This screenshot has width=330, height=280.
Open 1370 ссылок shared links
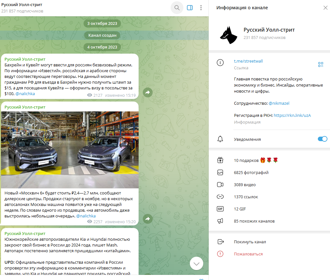[270, 197]
